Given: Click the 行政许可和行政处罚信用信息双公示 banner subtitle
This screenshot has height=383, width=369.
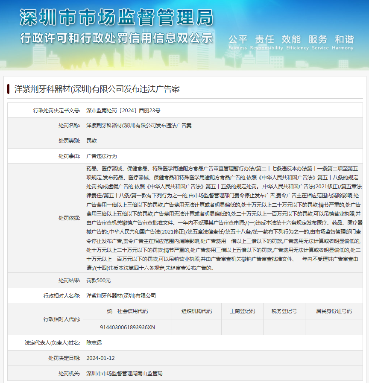Looking at the screenshot, I should (x=116, y=38).
